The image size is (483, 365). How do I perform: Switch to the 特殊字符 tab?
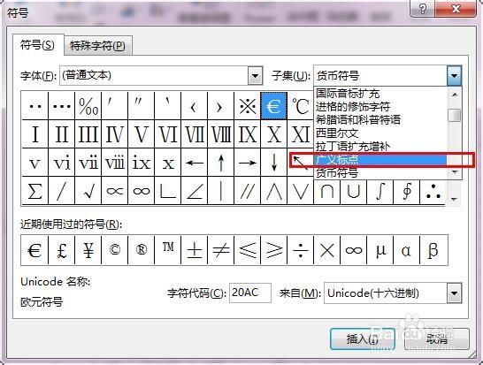pos(97,46)
